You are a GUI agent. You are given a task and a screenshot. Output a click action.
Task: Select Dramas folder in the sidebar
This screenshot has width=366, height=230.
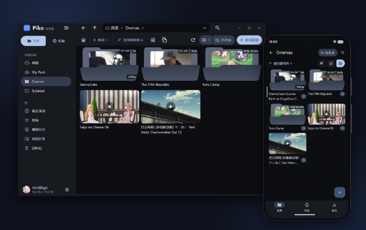coord(46,82)
